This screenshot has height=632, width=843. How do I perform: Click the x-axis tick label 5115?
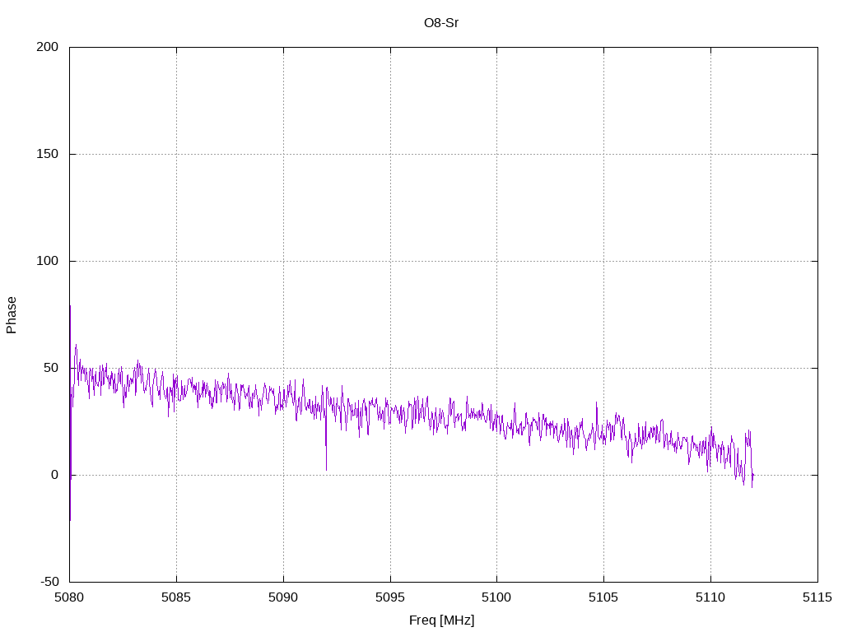point(817,597)
